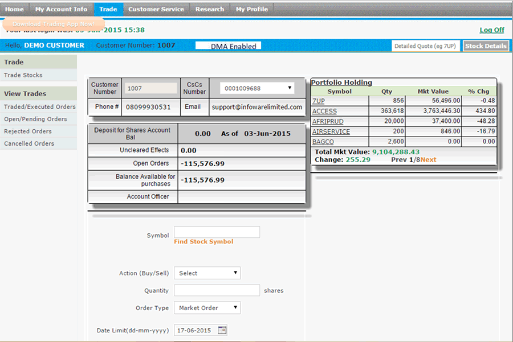Open the ACCESS stock symbol link
Image resolution: width=513 pixels, height=342 pixels.
(324, 112)
